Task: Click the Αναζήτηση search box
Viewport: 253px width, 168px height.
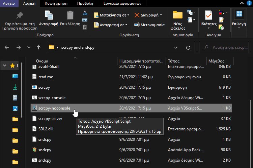Action: pyautogui.click(x=224, y=47)
